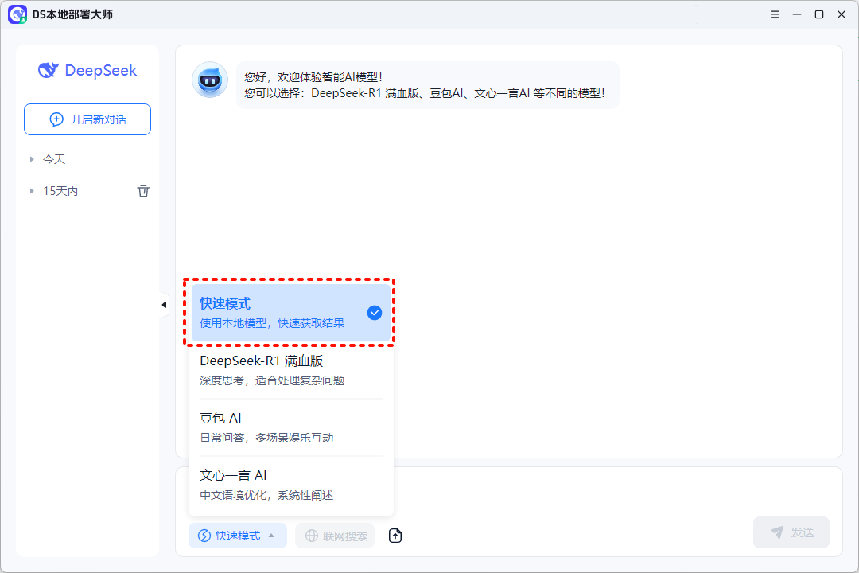Open the hamburger menu in title bar
Viewport: 859px width, 573px height.
click(774, 14)
